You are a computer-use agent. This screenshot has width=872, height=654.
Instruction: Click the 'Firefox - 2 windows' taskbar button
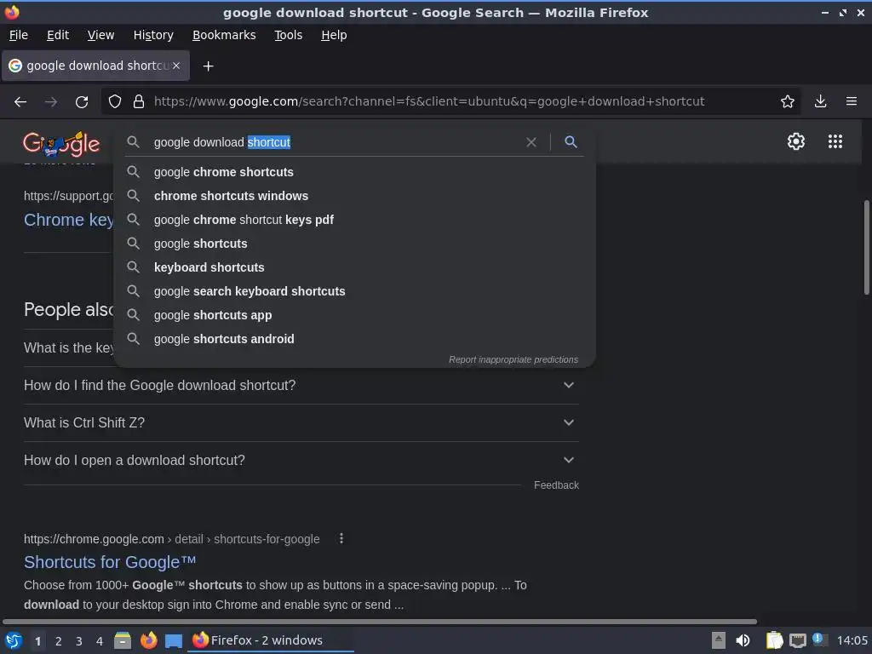271,640
